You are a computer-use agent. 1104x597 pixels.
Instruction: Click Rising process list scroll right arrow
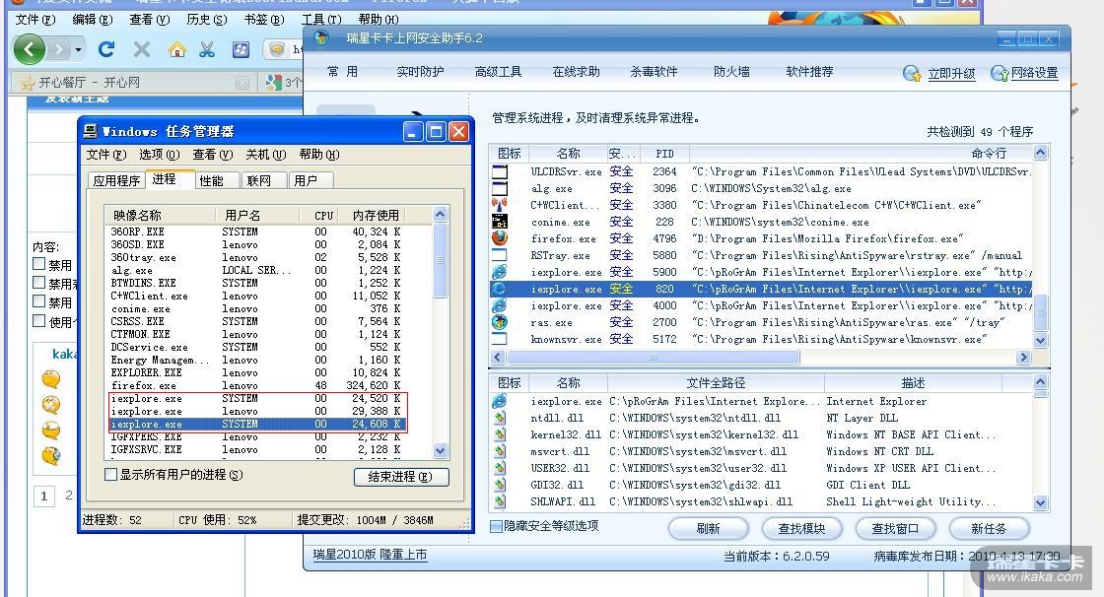1024,358
